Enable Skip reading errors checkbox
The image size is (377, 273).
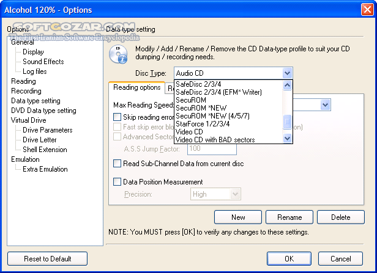coord(118,117)
